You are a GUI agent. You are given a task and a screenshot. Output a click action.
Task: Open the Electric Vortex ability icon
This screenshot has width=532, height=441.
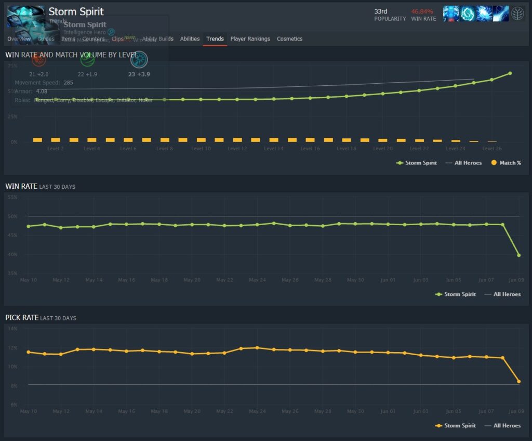468,14
